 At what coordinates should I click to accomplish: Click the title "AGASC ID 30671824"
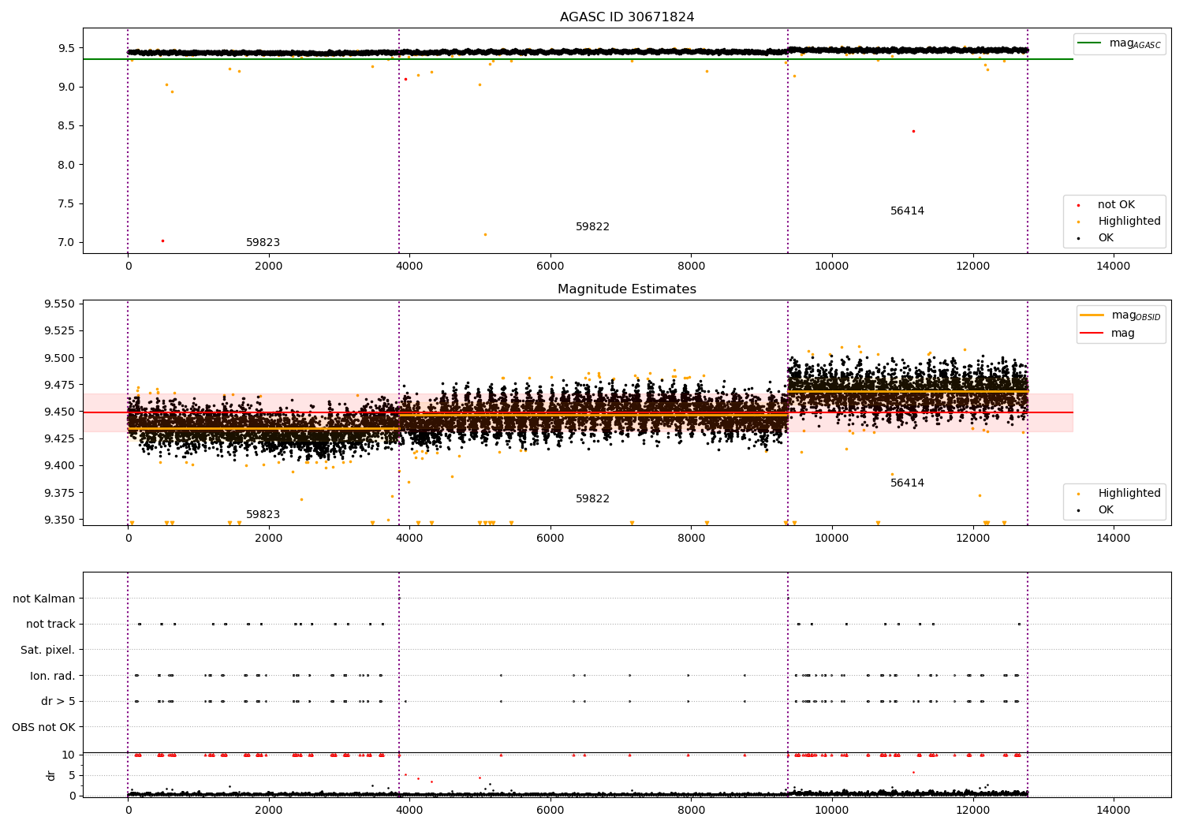627,17
